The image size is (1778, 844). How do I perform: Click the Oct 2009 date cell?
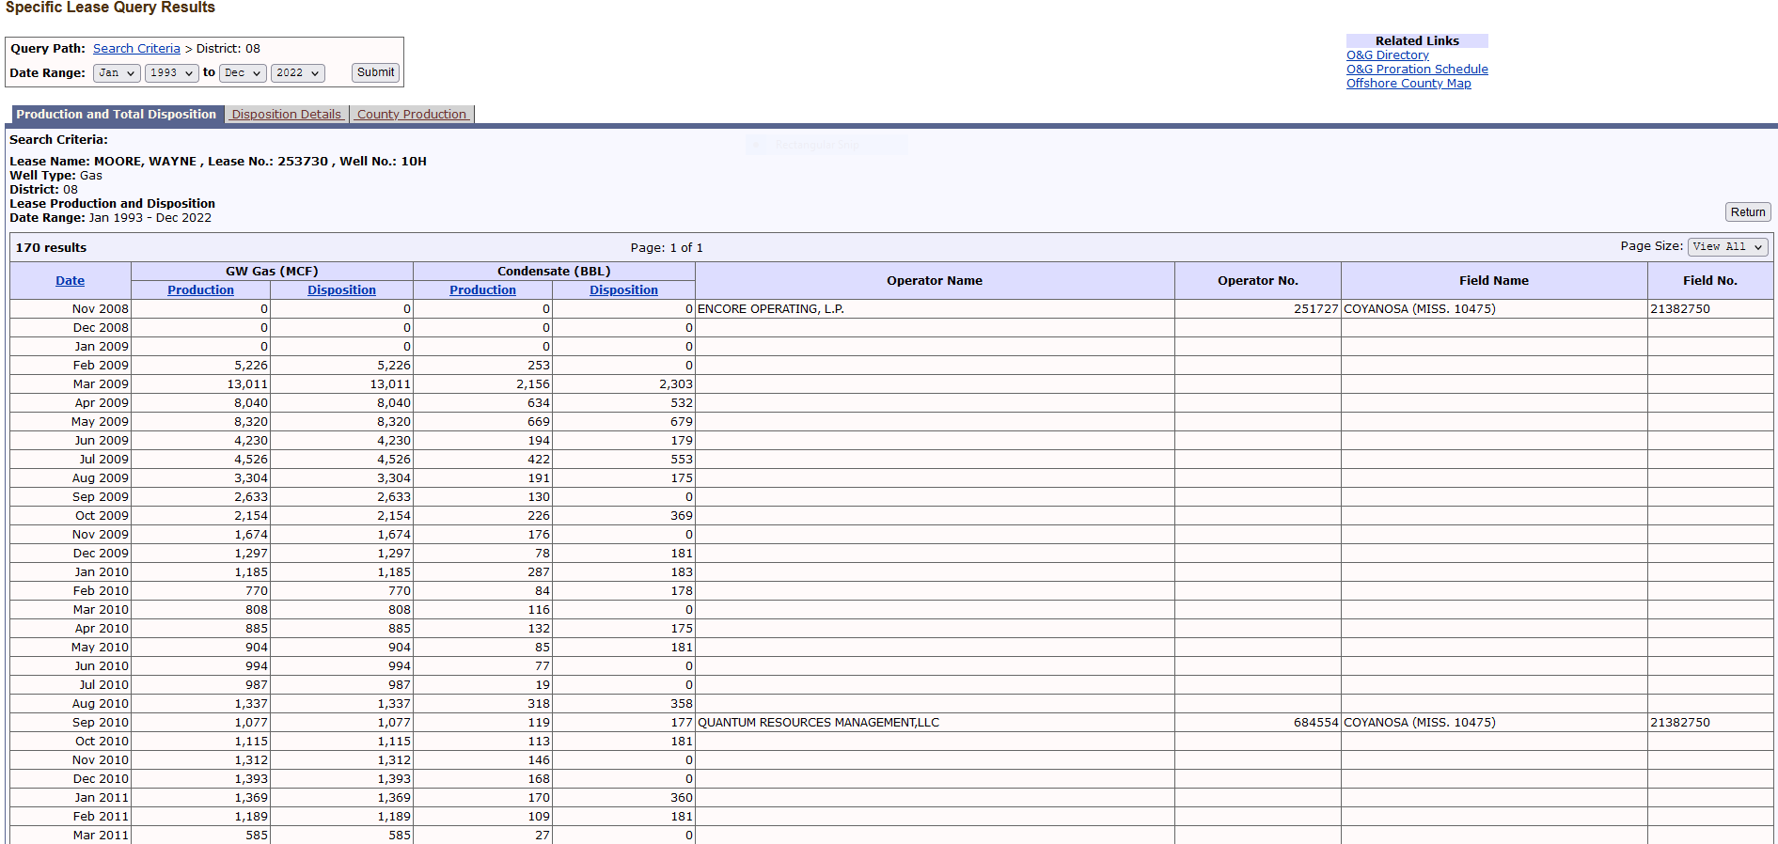(71, 516)
